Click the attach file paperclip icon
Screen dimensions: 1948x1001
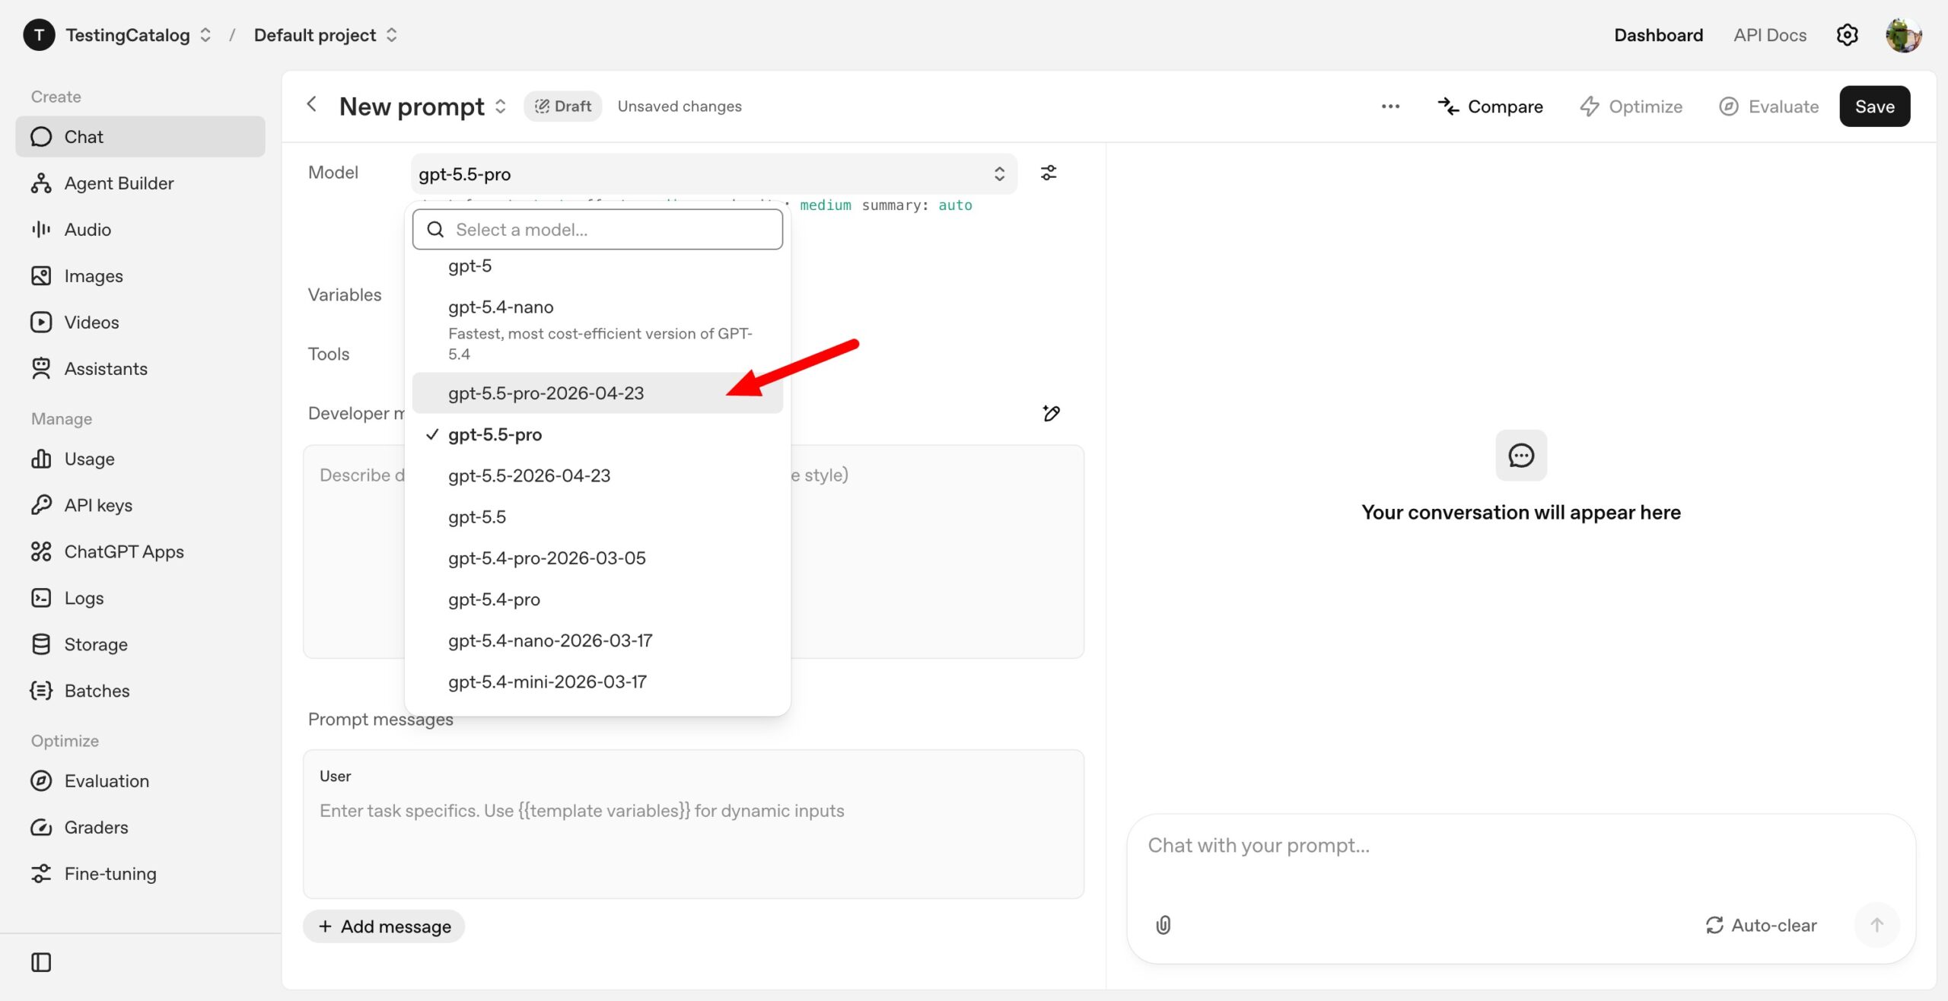pyautogui.click(x=1163, y=925)
